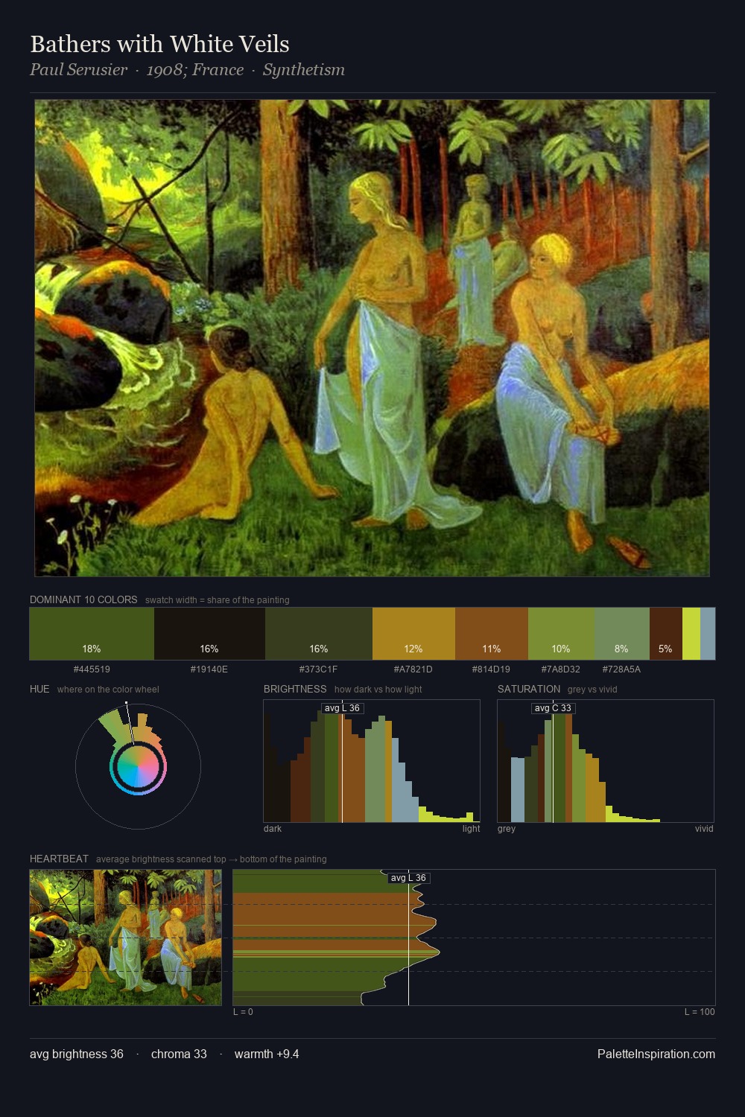Click 'swatch width = share of the painting' caption

(x=218, y=600)
